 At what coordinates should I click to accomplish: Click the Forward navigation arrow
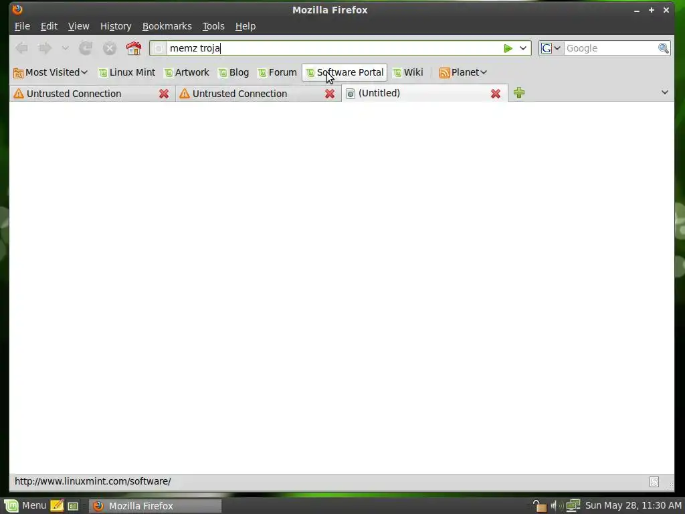click(x=45, y=48)
